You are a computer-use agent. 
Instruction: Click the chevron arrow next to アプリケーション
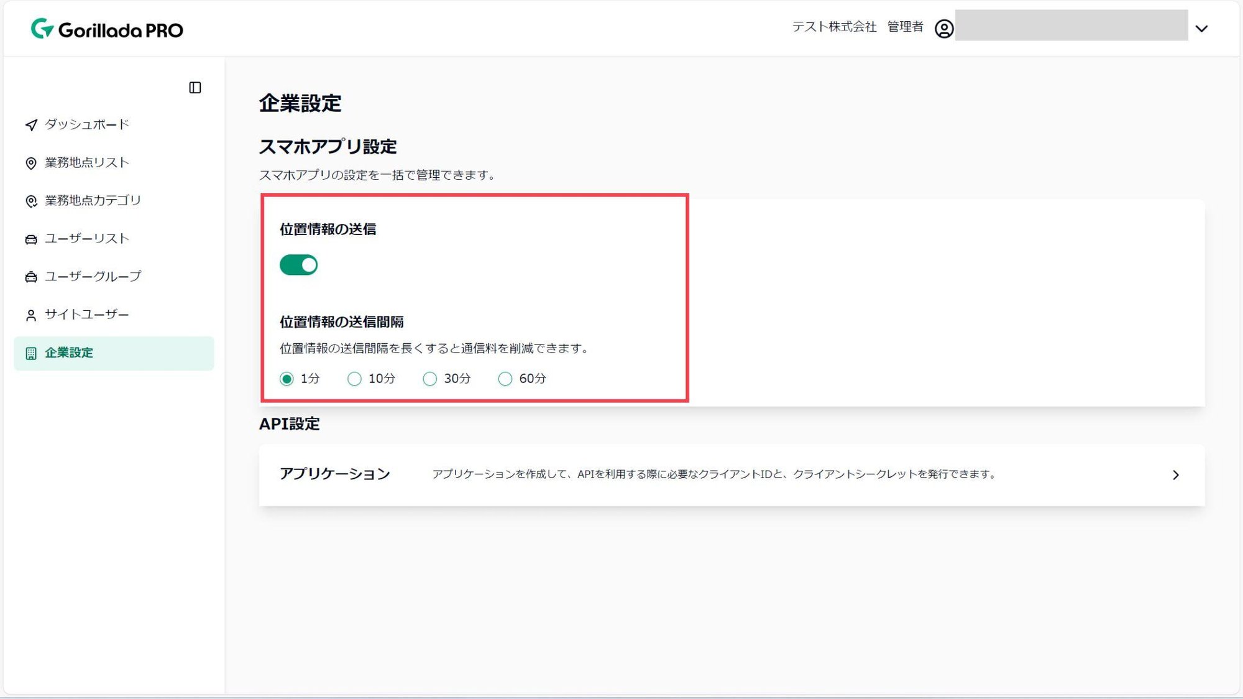[x=1175, y=474]
